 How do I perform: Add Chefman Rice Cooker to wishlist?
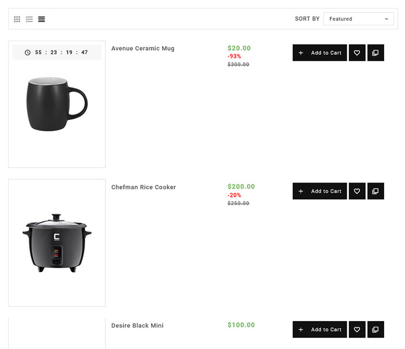(x=357, y=191)
